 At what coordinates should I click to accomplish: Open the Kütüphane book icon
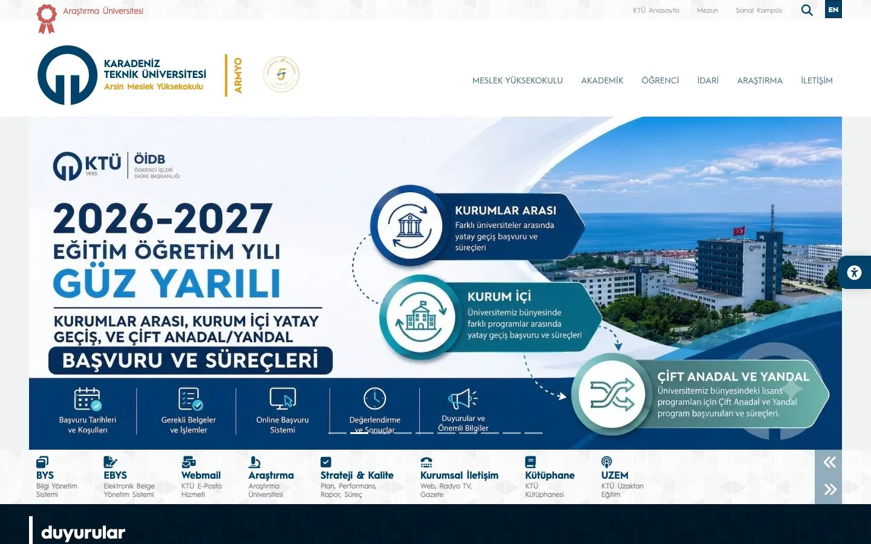pos(530,462)
